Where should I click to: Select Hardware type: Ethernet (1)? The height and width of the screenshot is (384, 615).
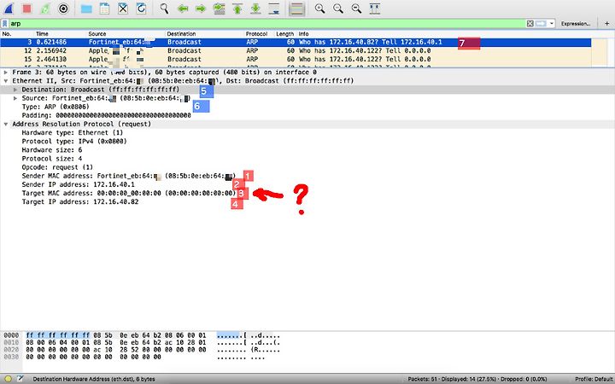pyautogui.click(x=72, y=132)
